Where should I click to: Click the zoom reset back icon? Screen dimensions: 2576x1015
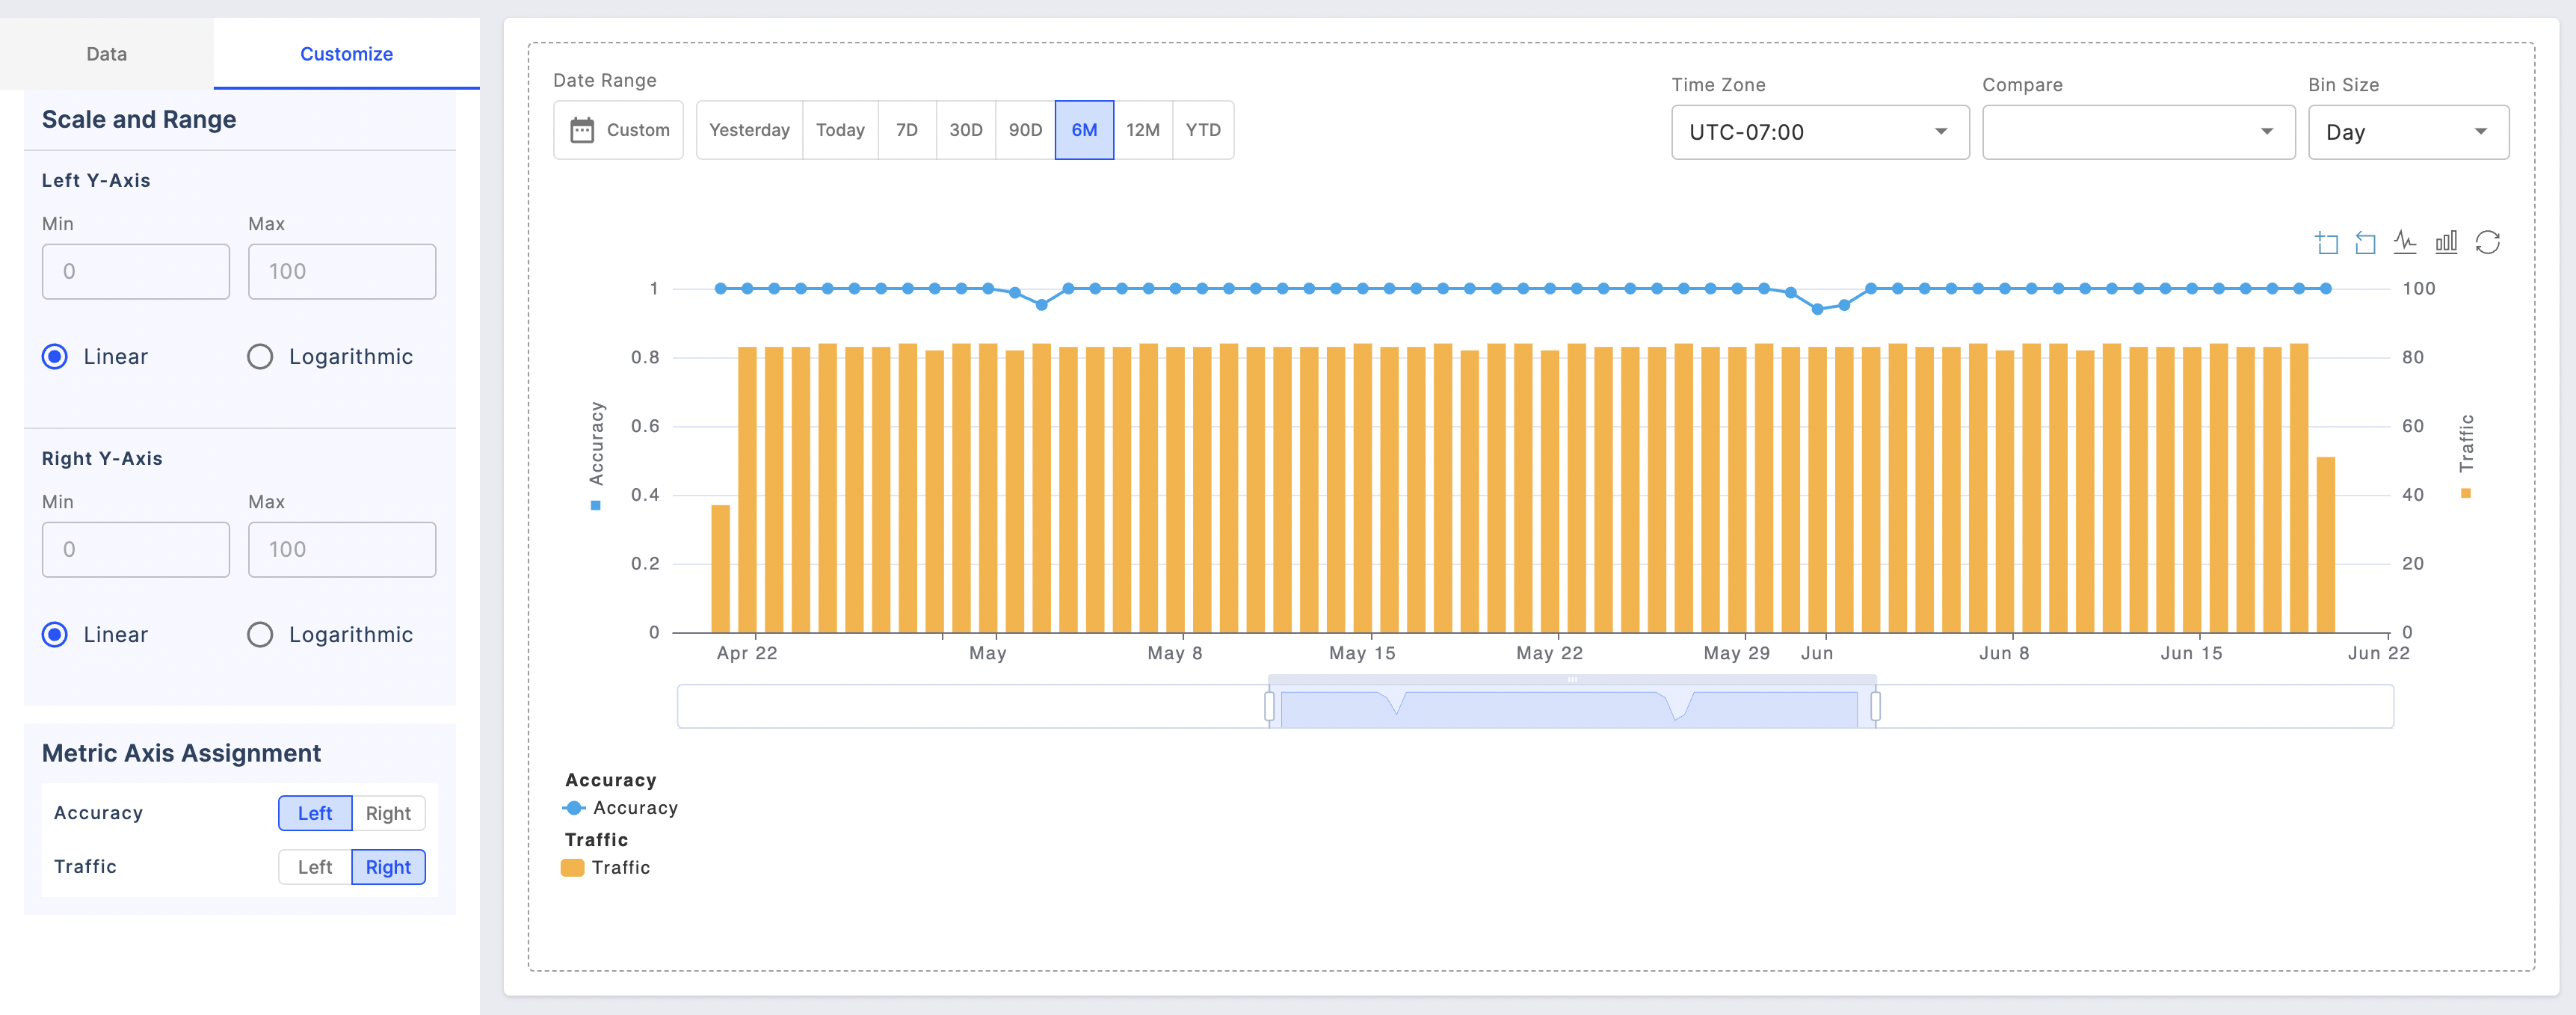(2365, 243)
